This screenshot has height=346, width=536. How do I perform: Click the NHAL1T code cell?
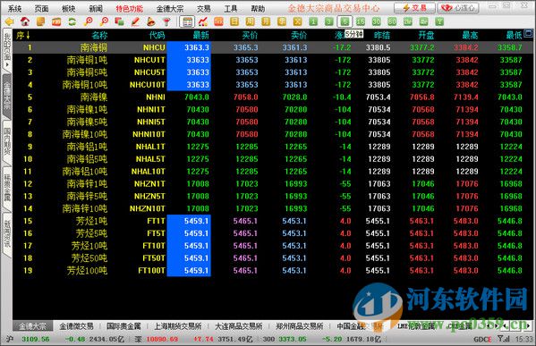[x=150, y=147]
